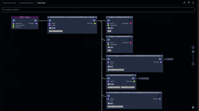Select first Logger::LogDevice#write node header
Viewport: 199px width, 111px height.
(x=119, y=17)
